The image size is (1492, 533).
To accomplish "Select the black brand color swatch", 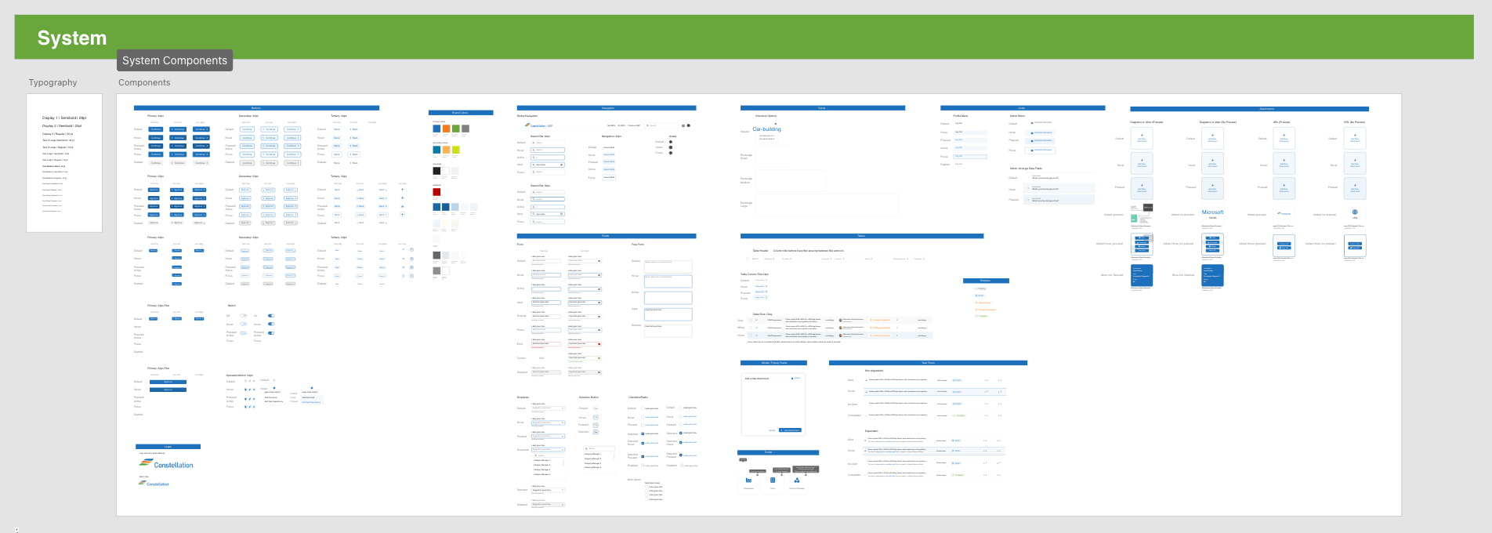I will coord(436,171).
